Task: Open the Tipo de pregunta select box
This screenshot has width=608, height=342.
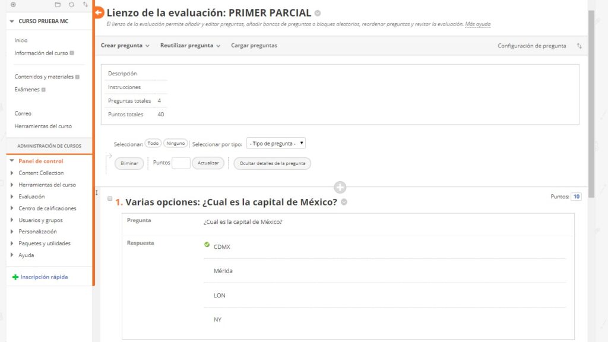Action: (x=275, y=143)
